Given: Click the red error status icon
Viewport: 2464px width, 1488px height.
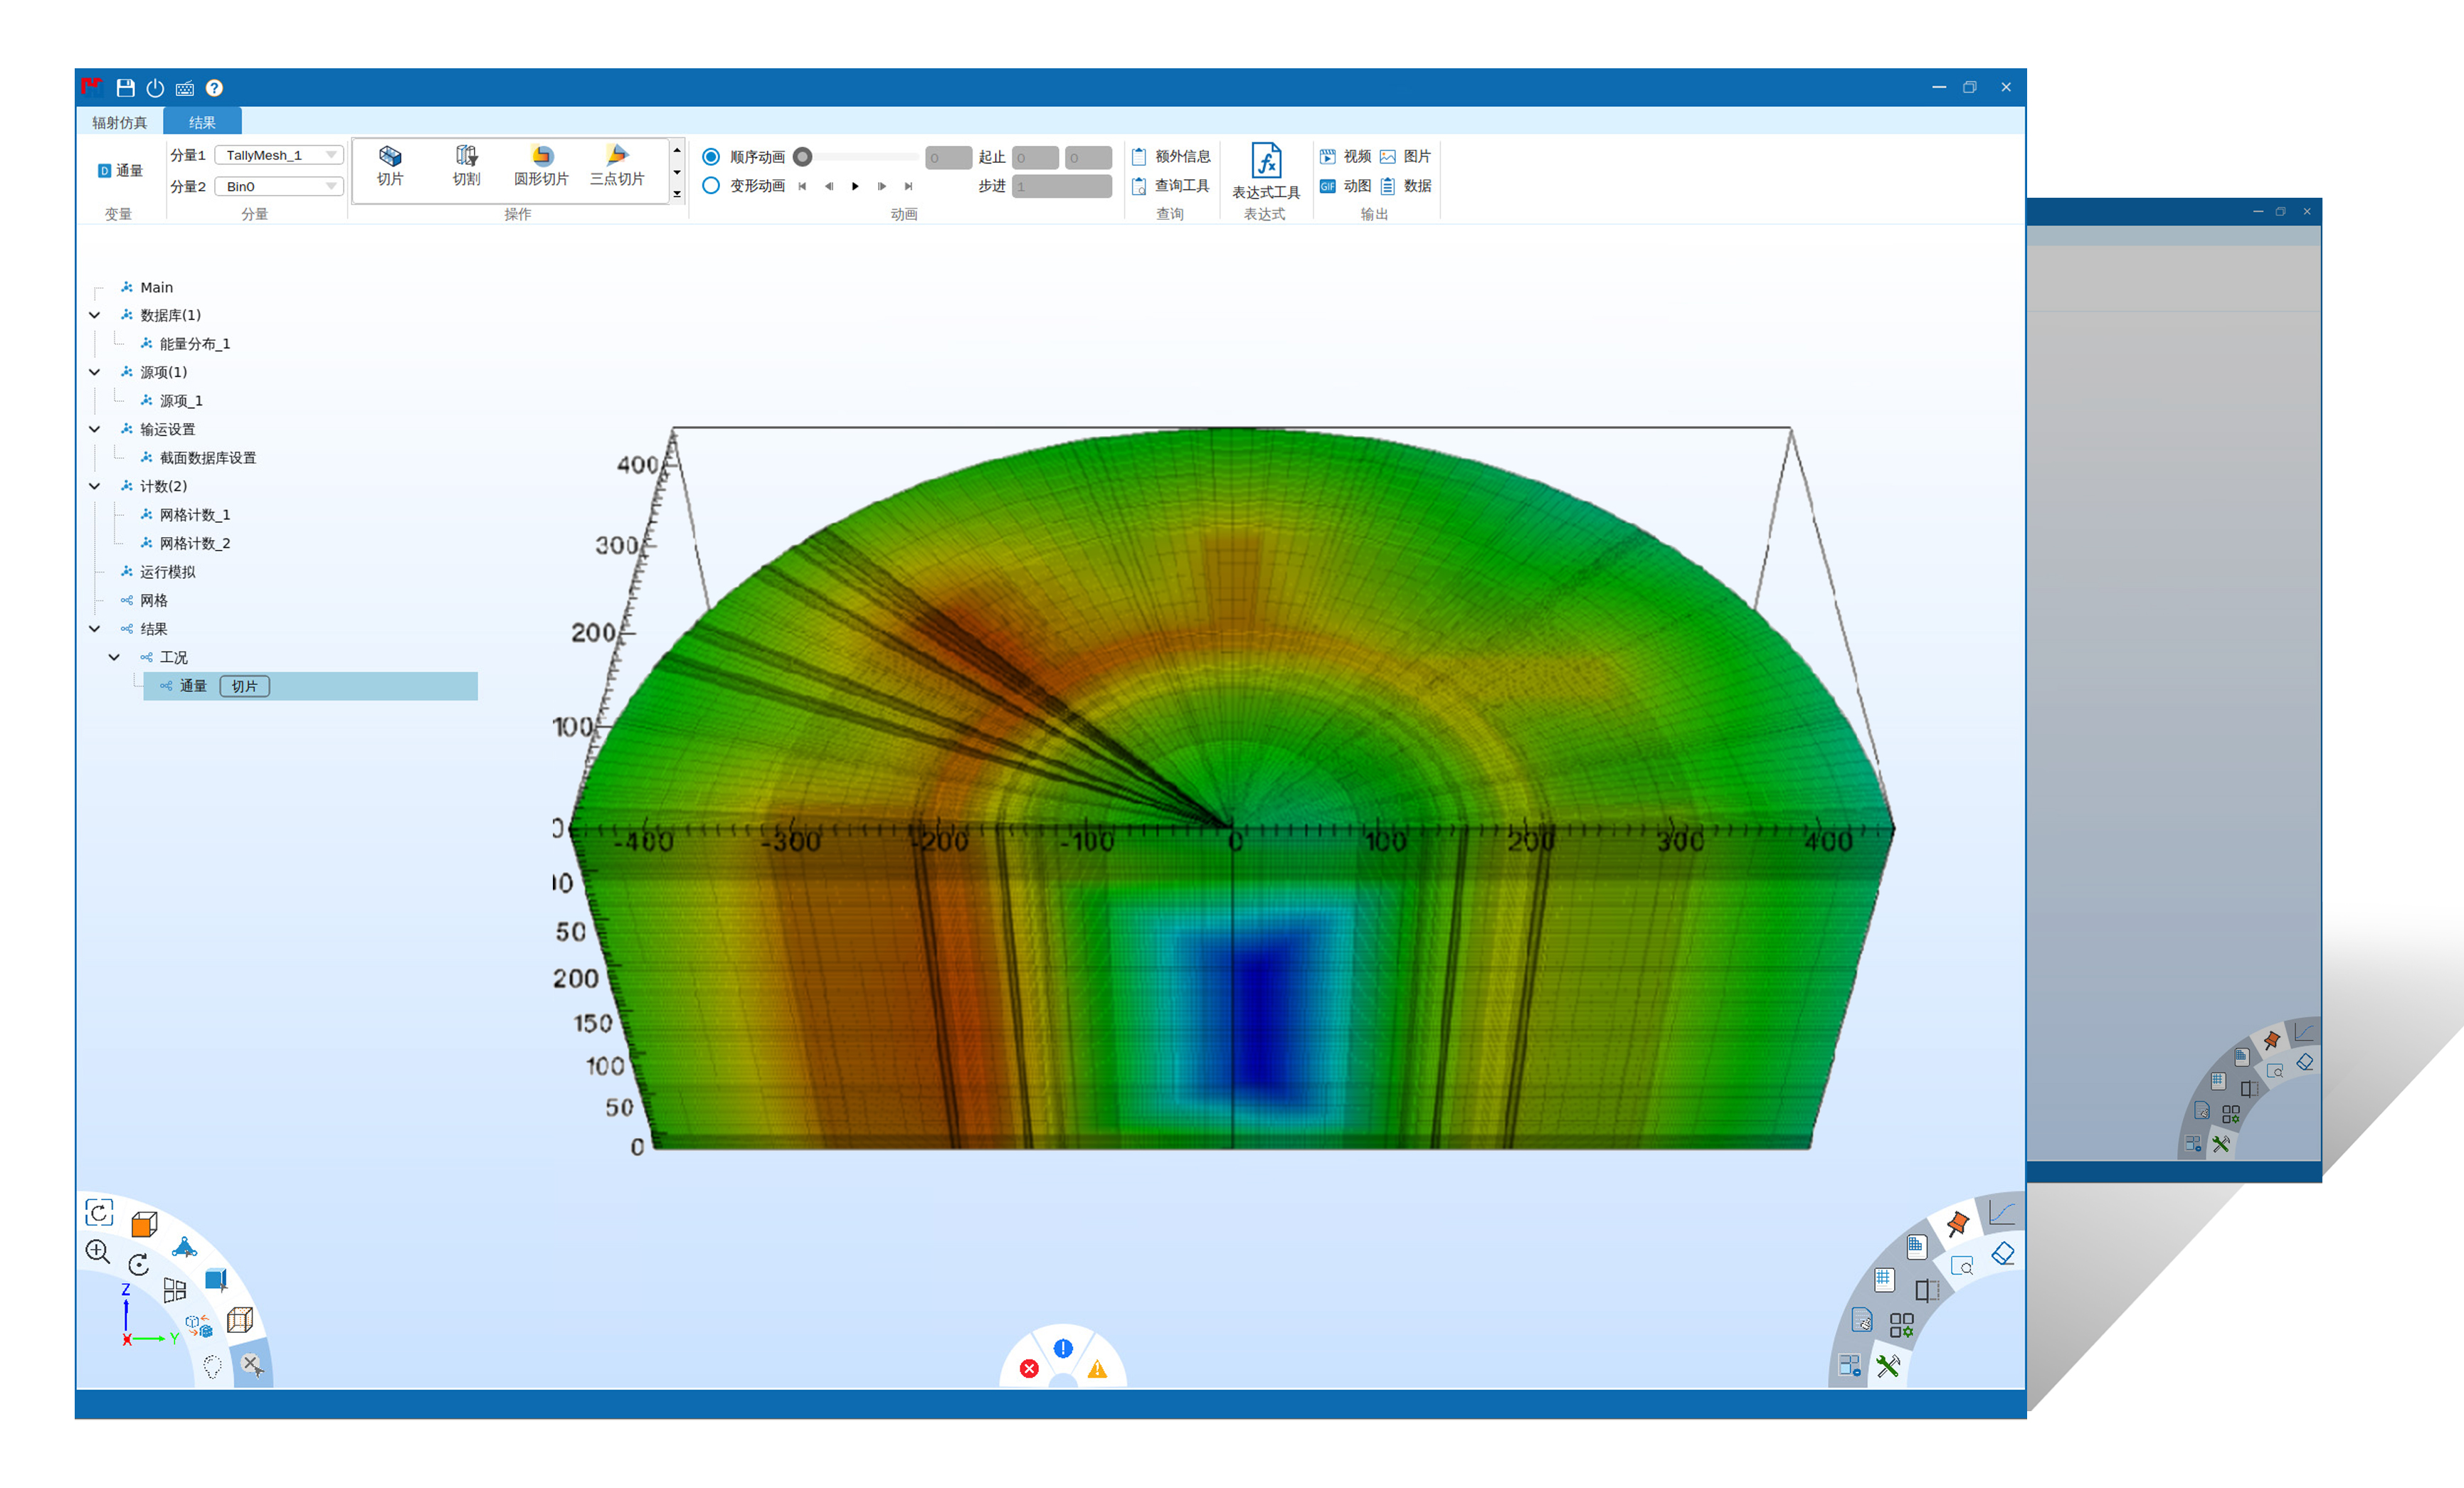Looking at the screenshot, I should point(1029,1368).
